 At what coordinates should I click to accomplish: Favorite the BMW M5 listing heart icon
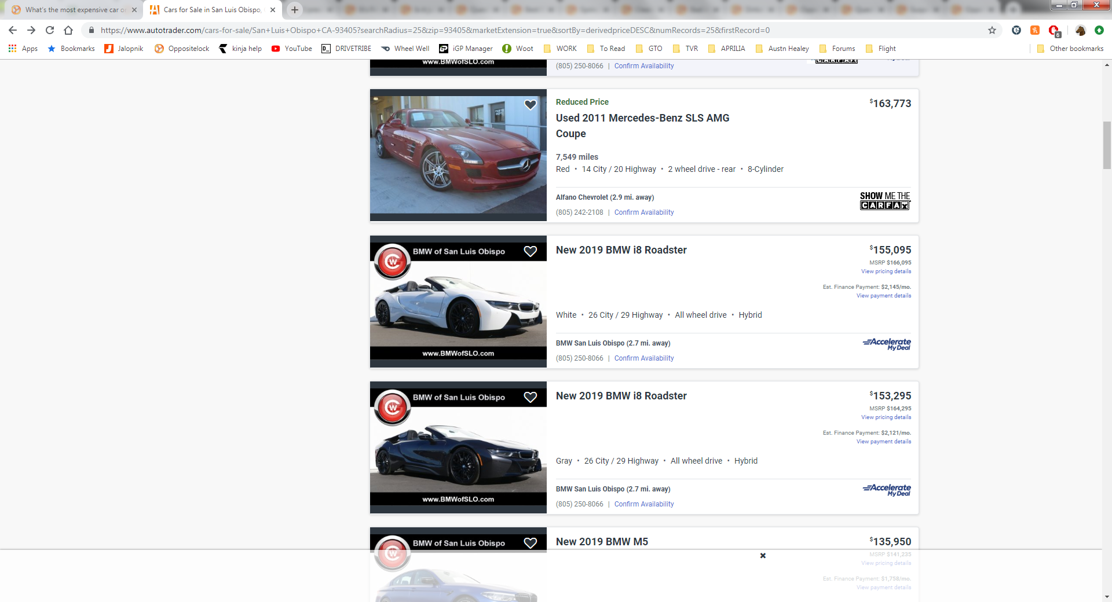pos(531,543)
